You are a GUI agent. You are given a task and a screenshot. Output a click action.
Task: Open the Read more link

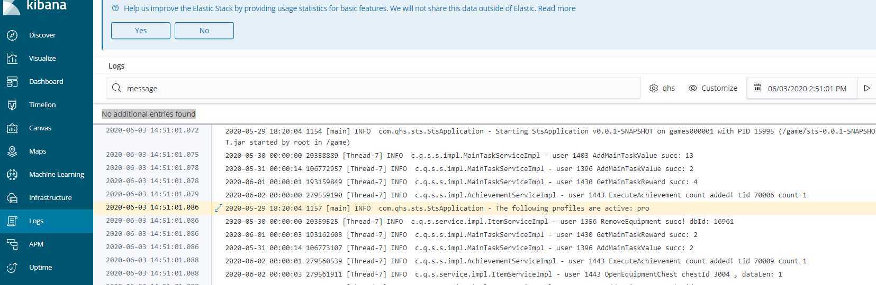(x=557, y=8)
